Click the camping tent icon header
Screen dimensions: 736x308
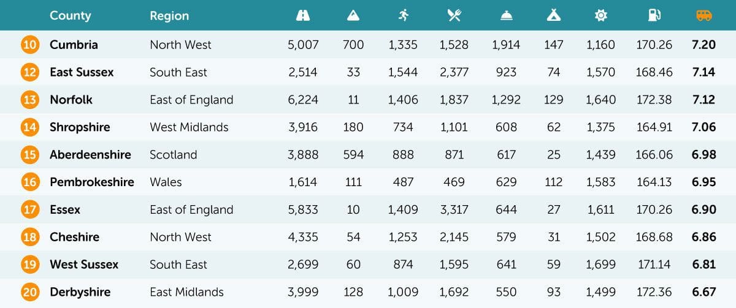click(x=553, y=16)
